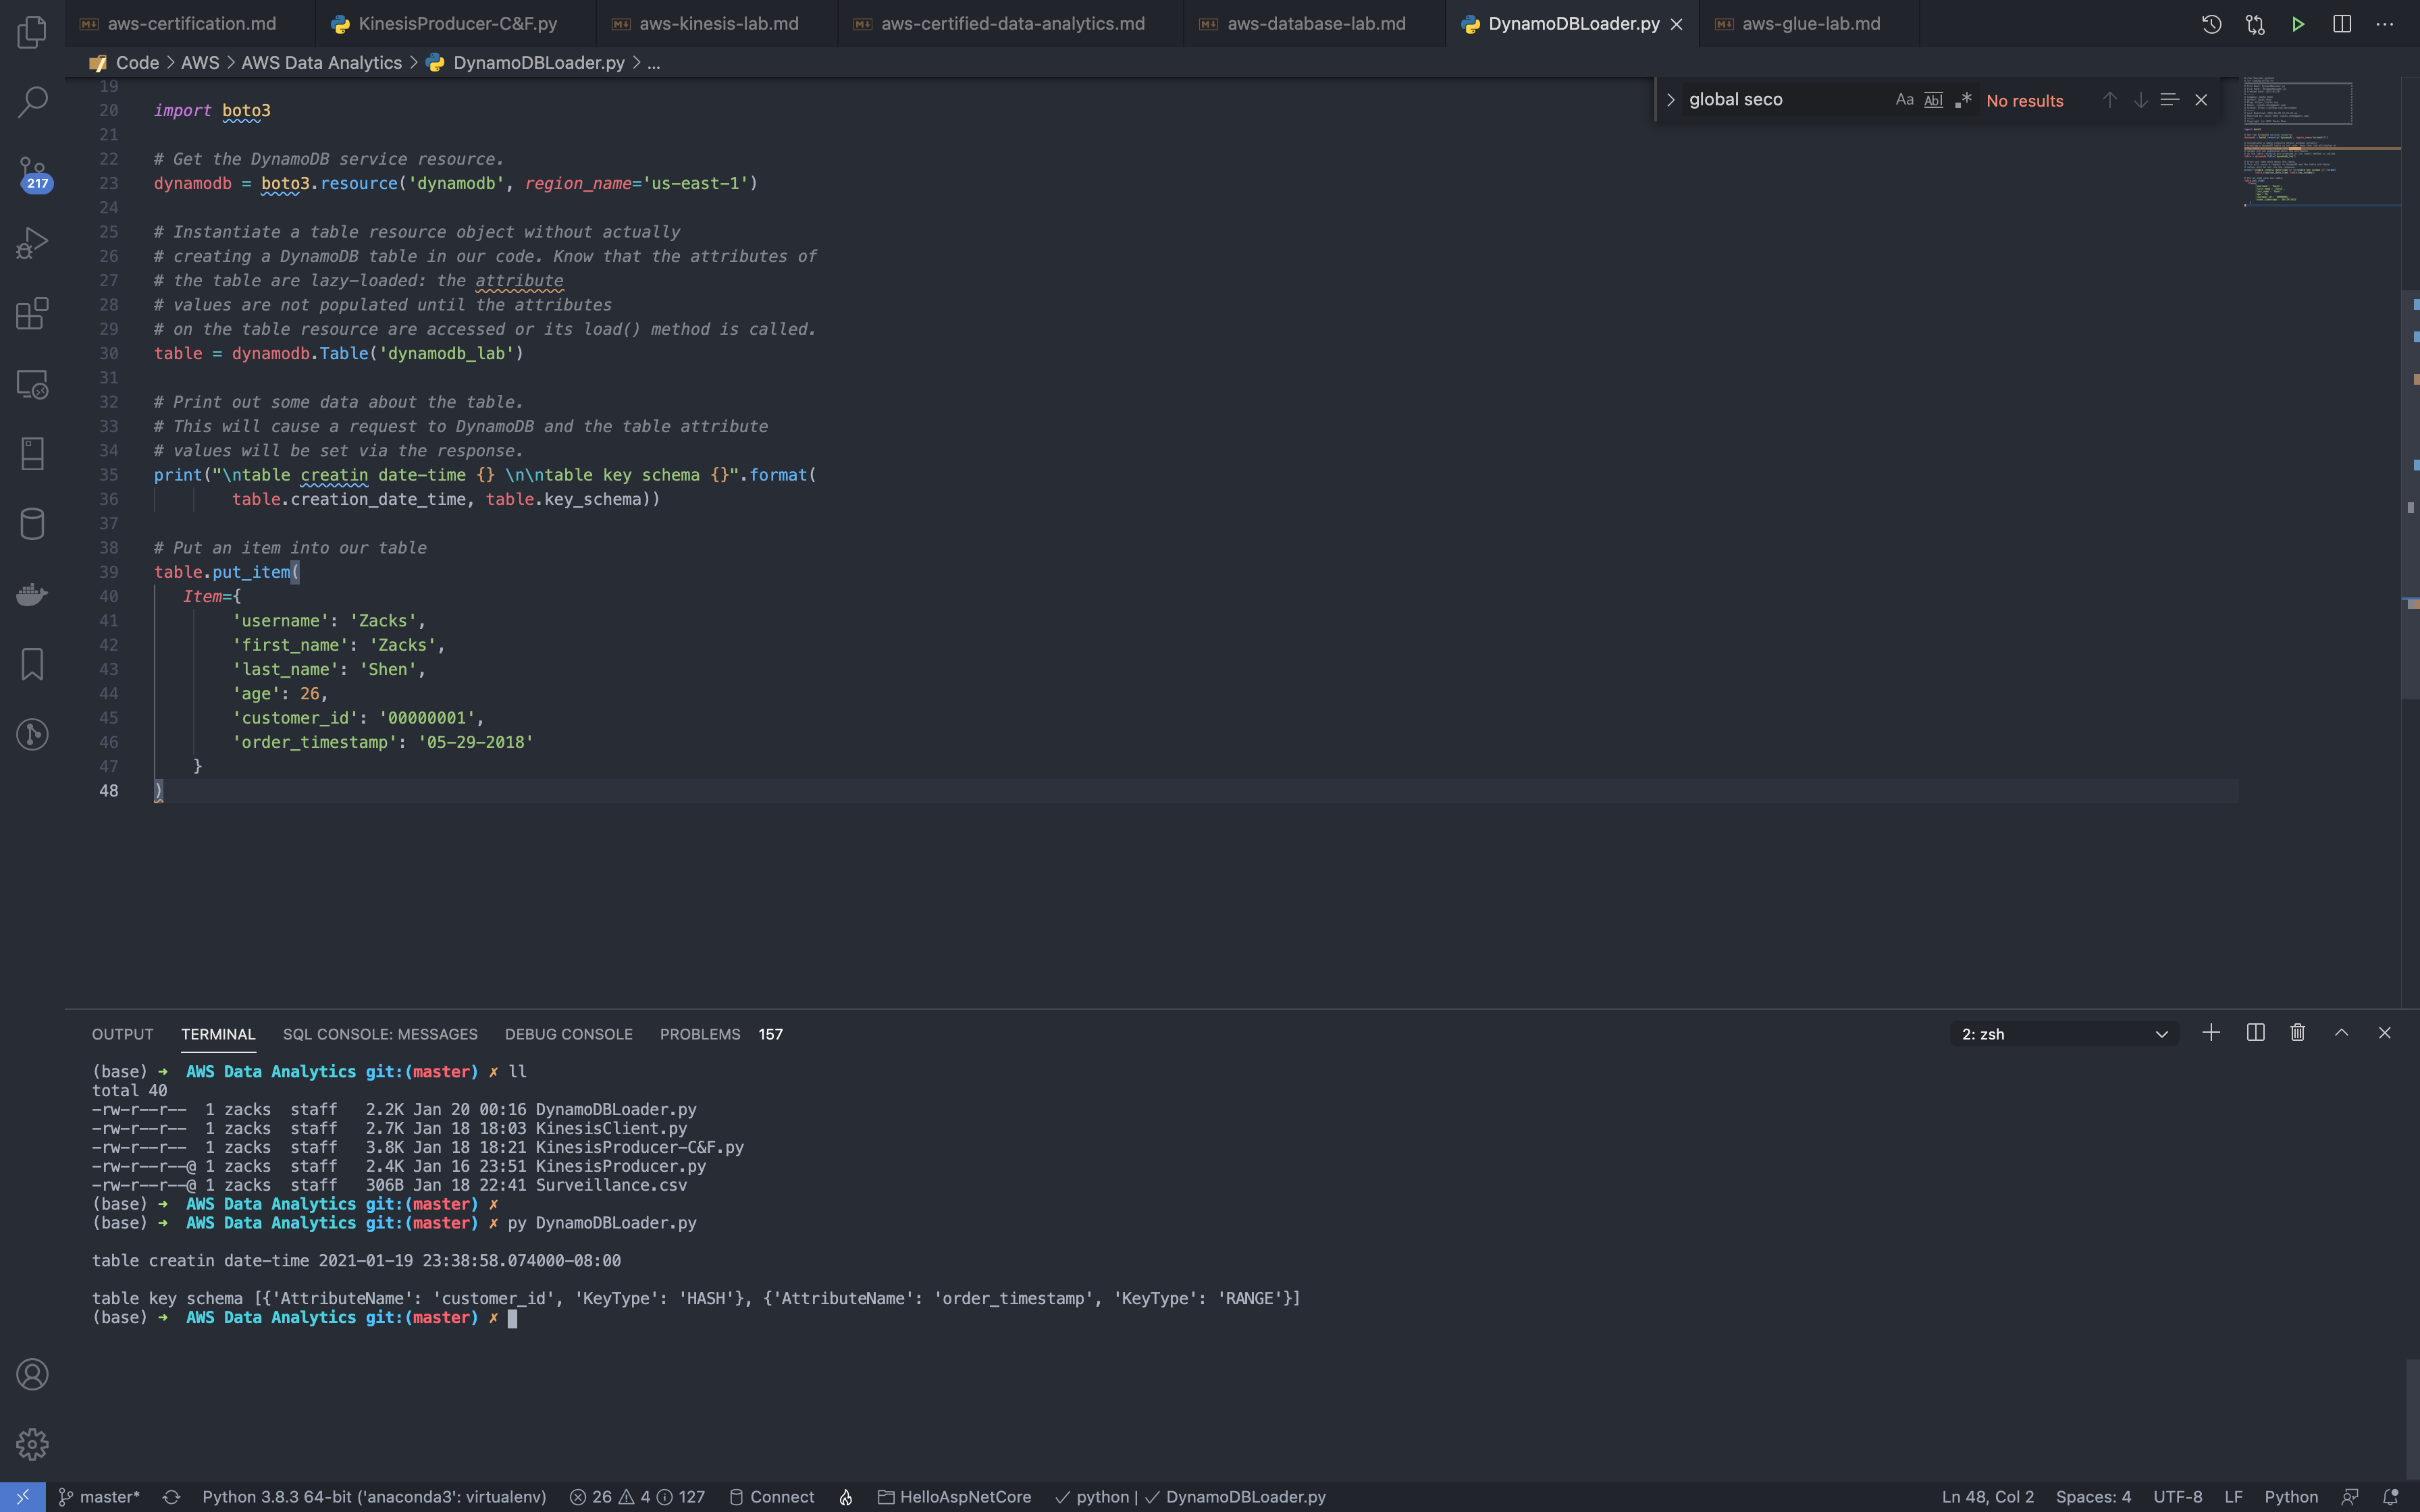Run Python file with play button
Viewport: 2420px width, 1512px height.
2298,24
